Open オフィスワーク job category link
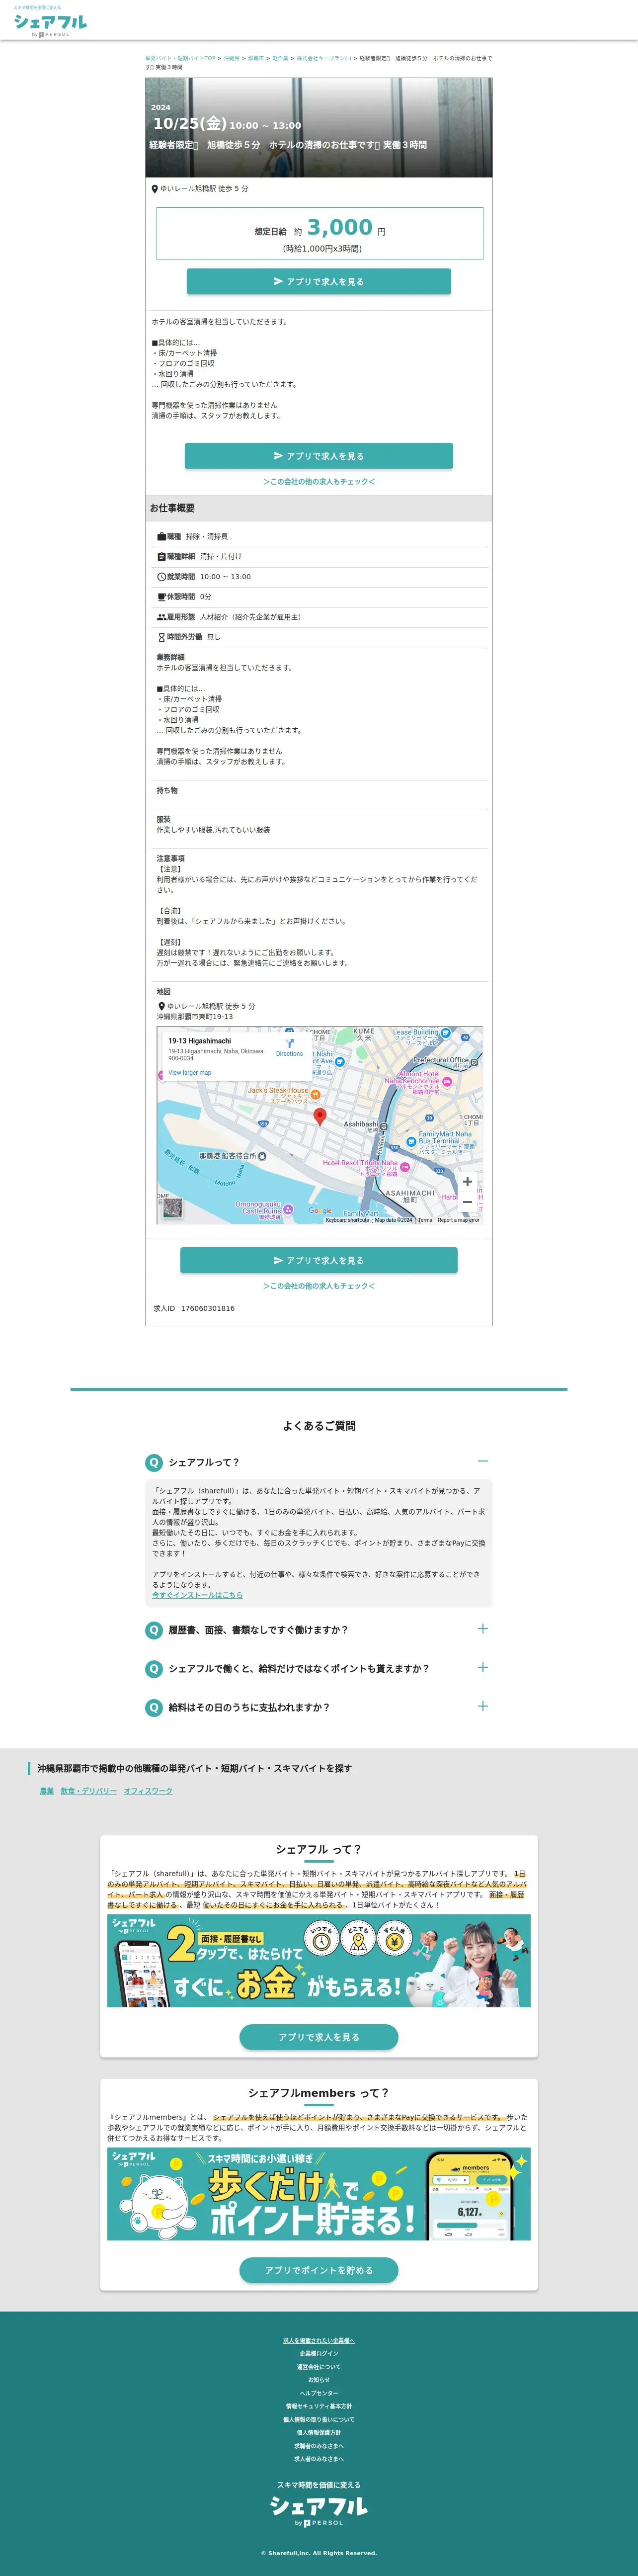The width and height of the screenshot is (638, 2576). tap(148, 1791)
